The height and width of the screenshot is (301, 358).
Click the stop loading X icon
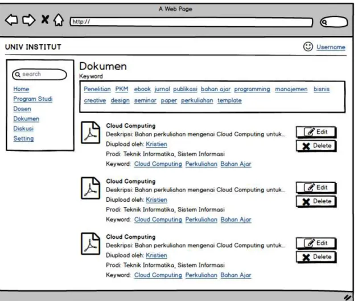(x=45, y=19)
